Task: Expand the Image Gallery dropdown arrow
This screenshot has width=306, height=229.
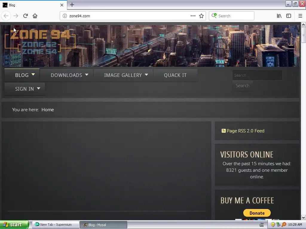Action: [x=146, y=75]
